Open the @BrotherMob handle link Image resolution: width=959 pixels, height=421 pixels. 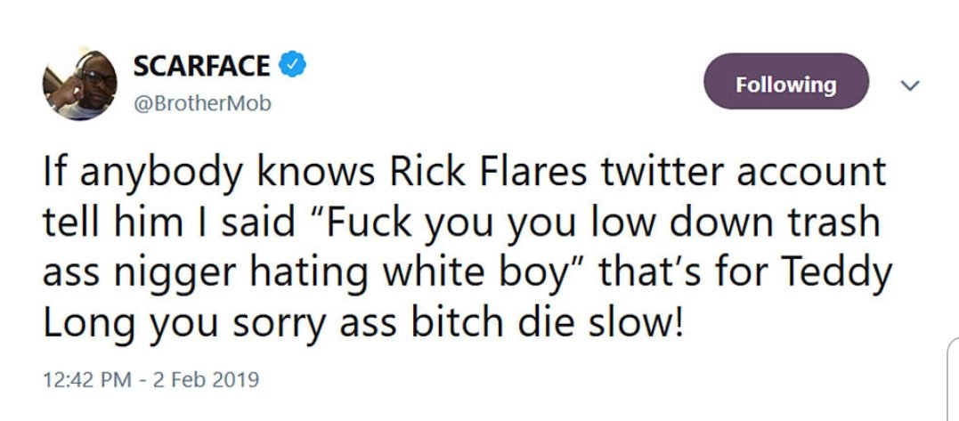(x=202, y=103)
